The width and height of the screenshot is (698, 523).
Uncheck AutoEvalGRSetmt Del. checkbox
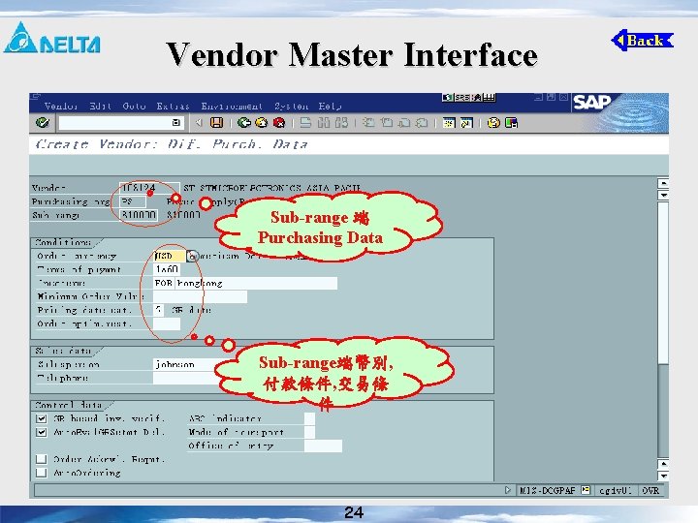click(x=42, y=432)
